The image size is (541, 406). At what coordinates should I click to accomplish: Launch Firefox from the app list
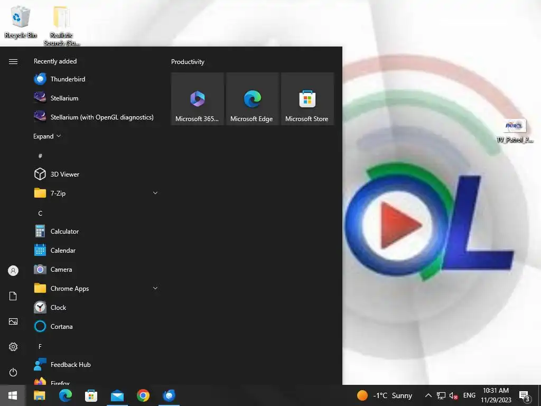pyautogui.click(x=97, y=381)
